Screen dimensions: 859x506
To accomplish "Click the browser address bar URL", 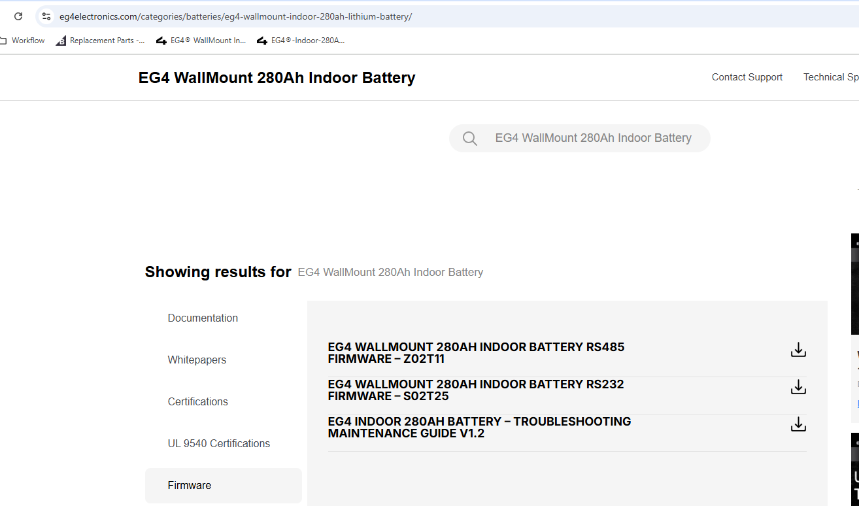I will 235,16.
